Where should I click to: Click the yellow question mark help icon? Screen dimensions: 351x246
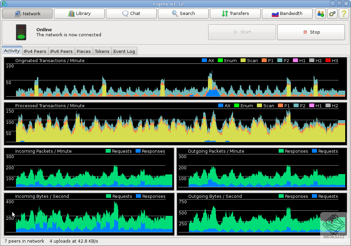coord(344,14)
